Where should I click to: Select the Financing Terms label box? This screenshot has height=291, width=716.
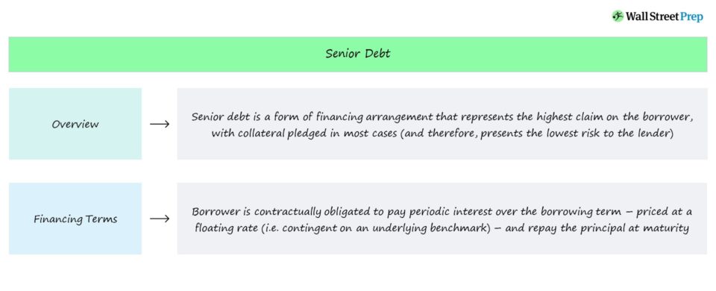tap(75, 219)
